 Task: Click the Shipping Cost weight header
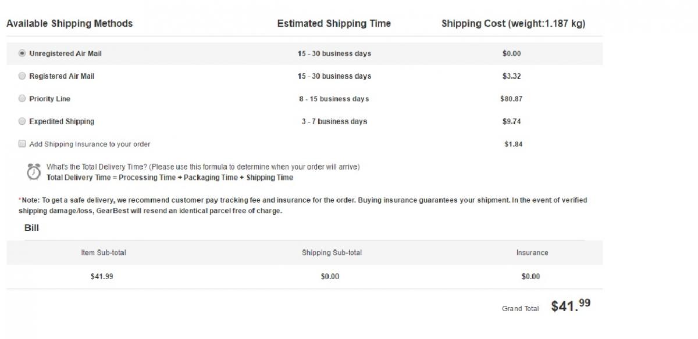point(513,24)
